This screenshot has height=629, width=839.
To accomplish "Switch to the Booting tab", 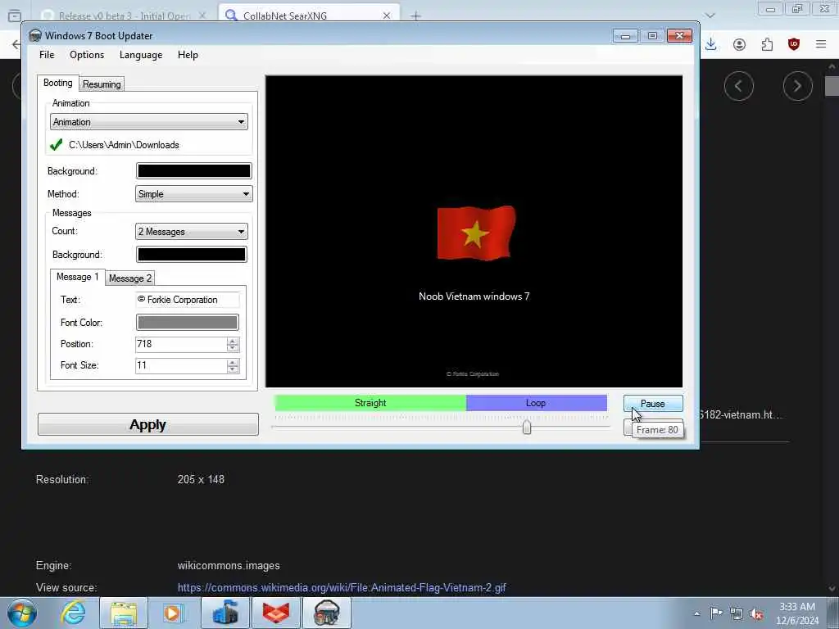I will point(58,83).
